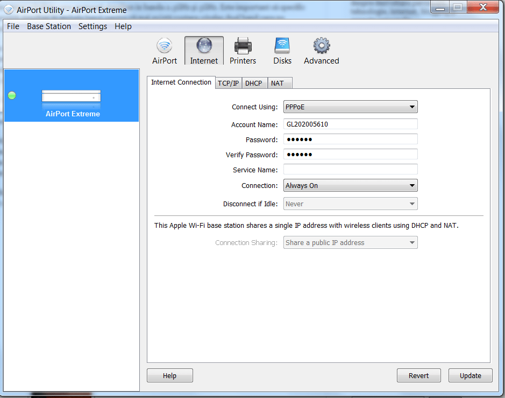Screen dimensions: 505x398
Task: Click the Account Name text field
Action: (x=350, y=124)
